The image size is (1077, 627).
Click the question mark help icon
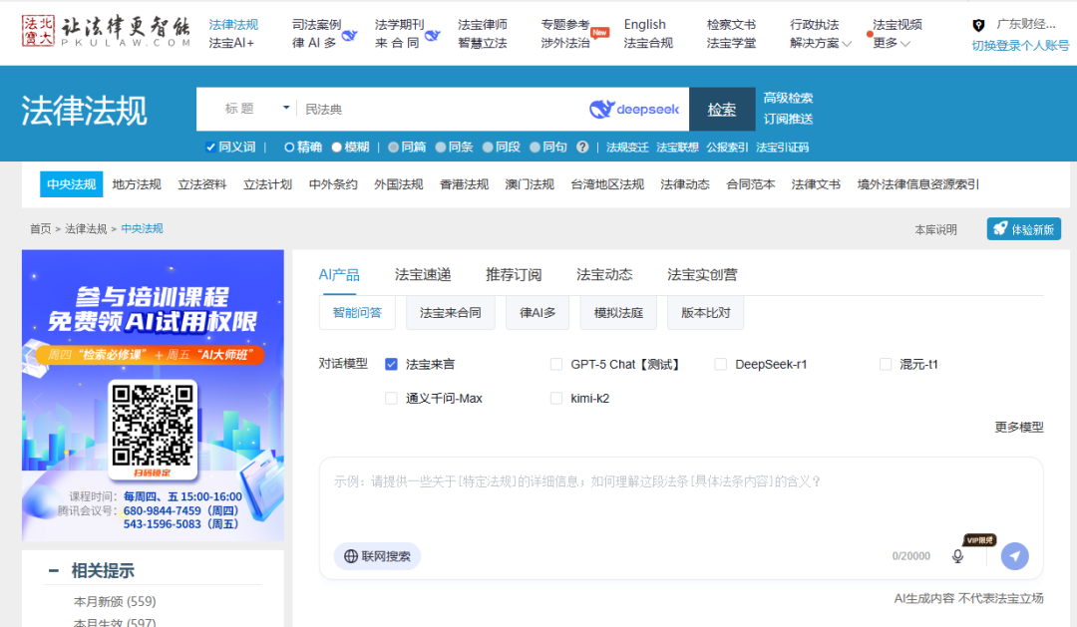click(582, 147)
